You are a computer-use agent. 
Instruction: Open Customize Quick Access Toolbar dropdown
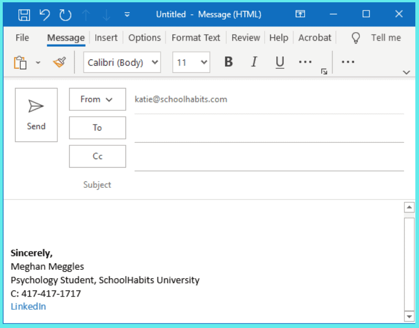click(x=127, y=15)
